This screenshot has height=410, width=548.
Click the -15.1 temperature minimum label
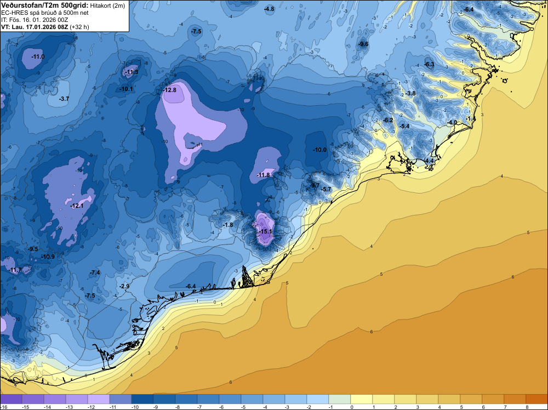coord(265,231)
